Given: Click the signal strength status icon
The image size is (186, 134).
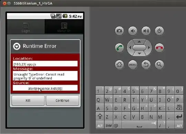Looking at the screenshot, I should pos(59,16).
